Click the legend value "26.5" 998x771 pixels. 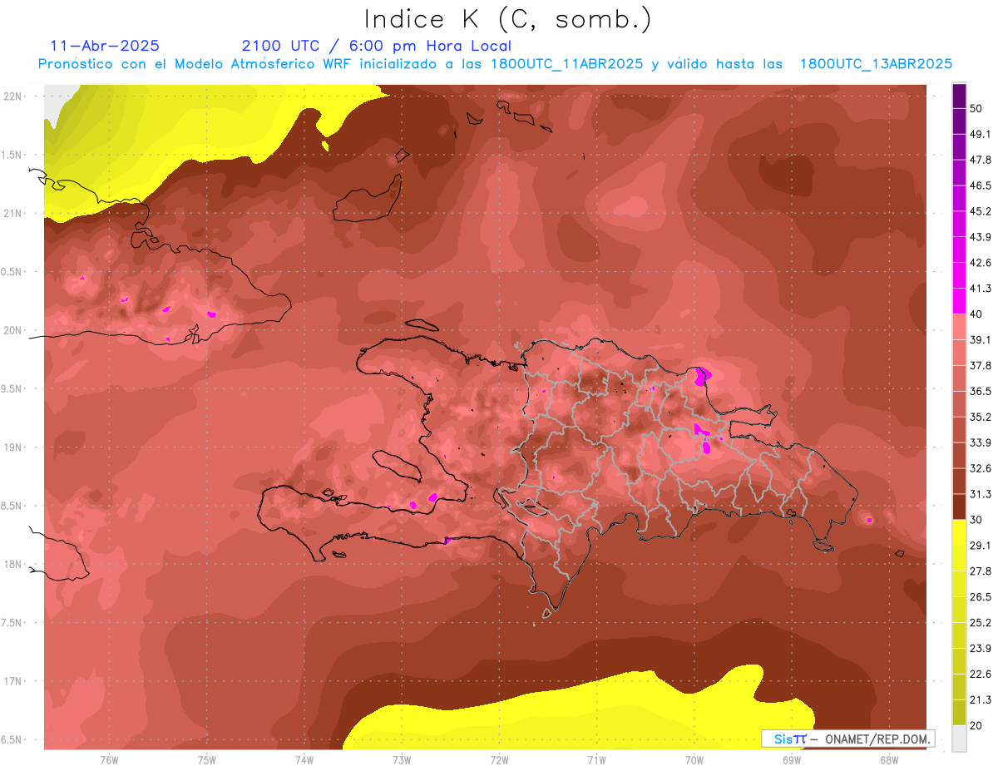point(980,597)
